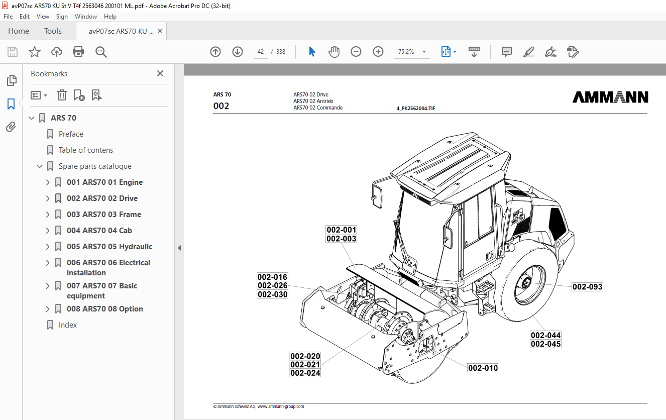666x420 pixels.
Task: Click the find current bookmark icon
Action: pyautogui.click(x=96, y=95)
